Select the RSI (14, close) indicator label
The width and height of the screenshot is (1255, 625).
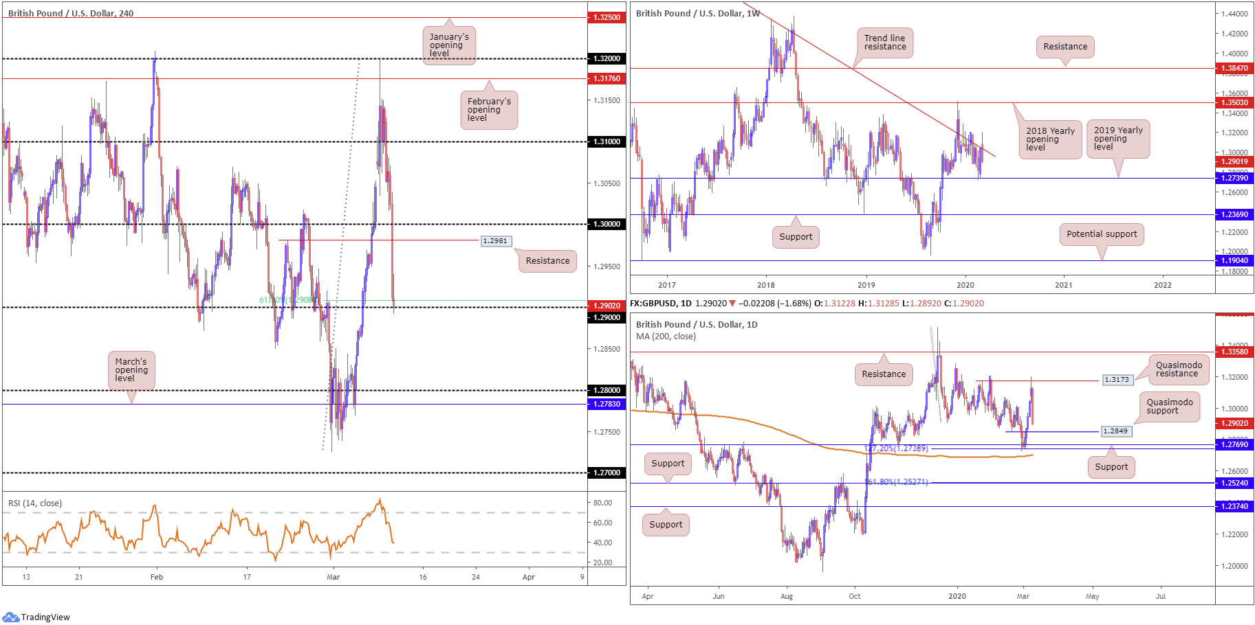point(35,503)
